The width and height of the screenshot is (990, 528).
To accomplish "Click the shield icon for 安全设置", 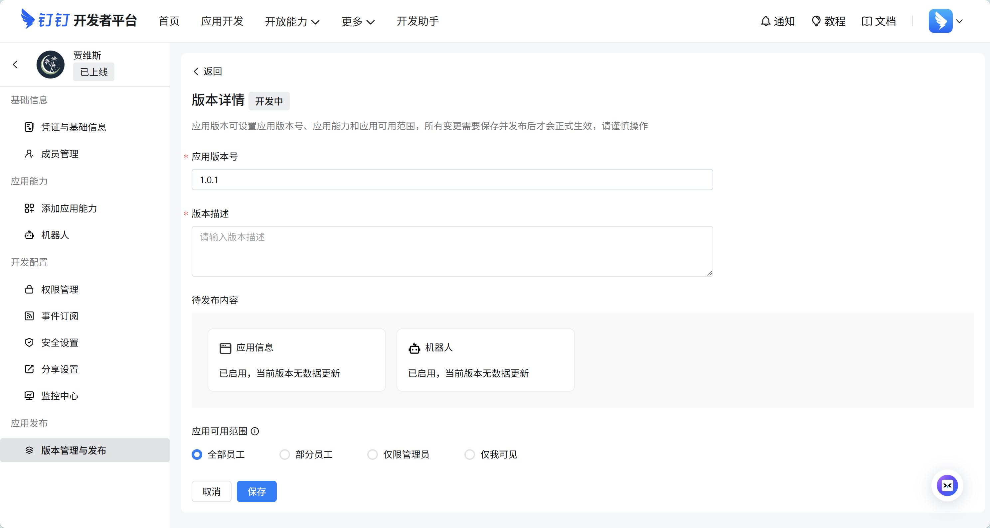I will point(29,342).
